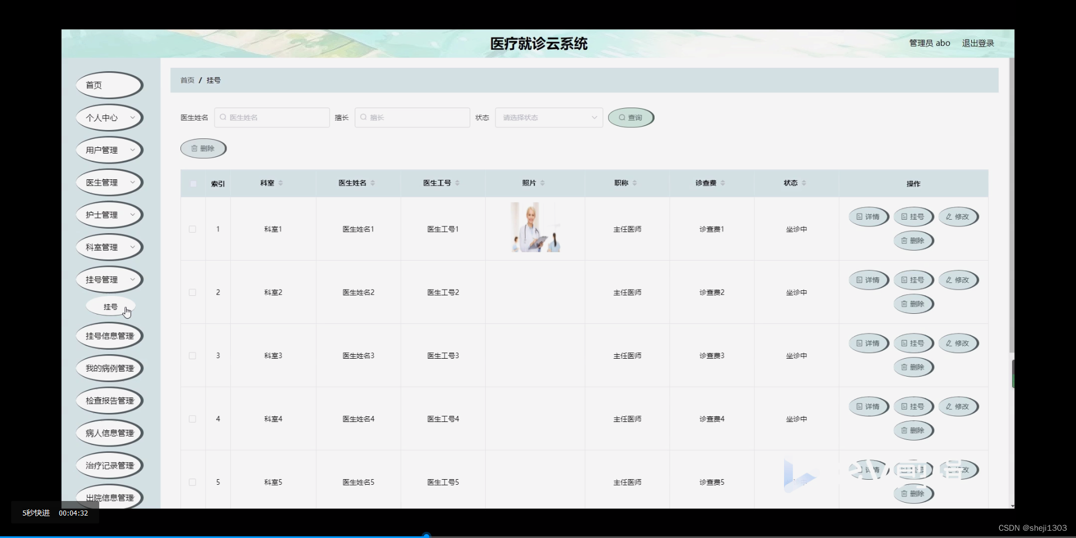Expand the 用户管理 menu
1076x538 pixels.
(x=109, y=150)
